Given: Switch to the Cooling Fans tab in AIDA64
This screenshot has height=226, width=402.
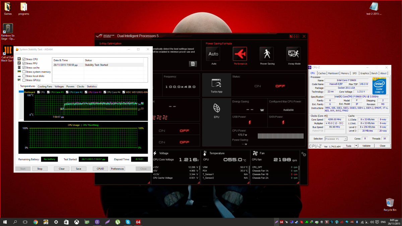Looking at the screenshot, I should [x=45, y=86].
